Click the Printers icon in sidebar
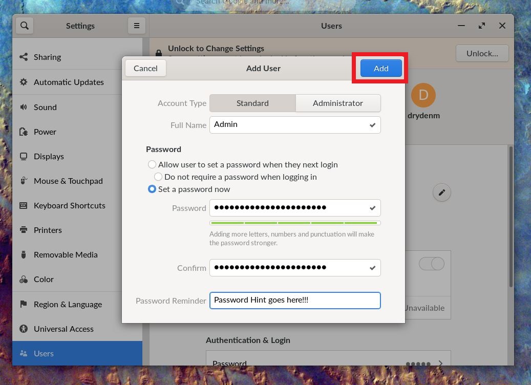The height and width of the screenshot is (385, 531). click(x=24, y=230)
